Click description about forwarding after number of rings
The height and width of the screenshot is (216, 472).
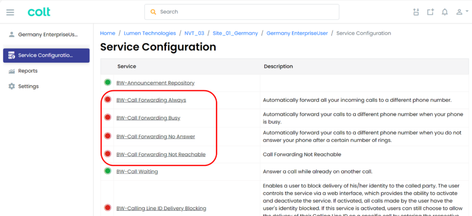click(362, 136)
